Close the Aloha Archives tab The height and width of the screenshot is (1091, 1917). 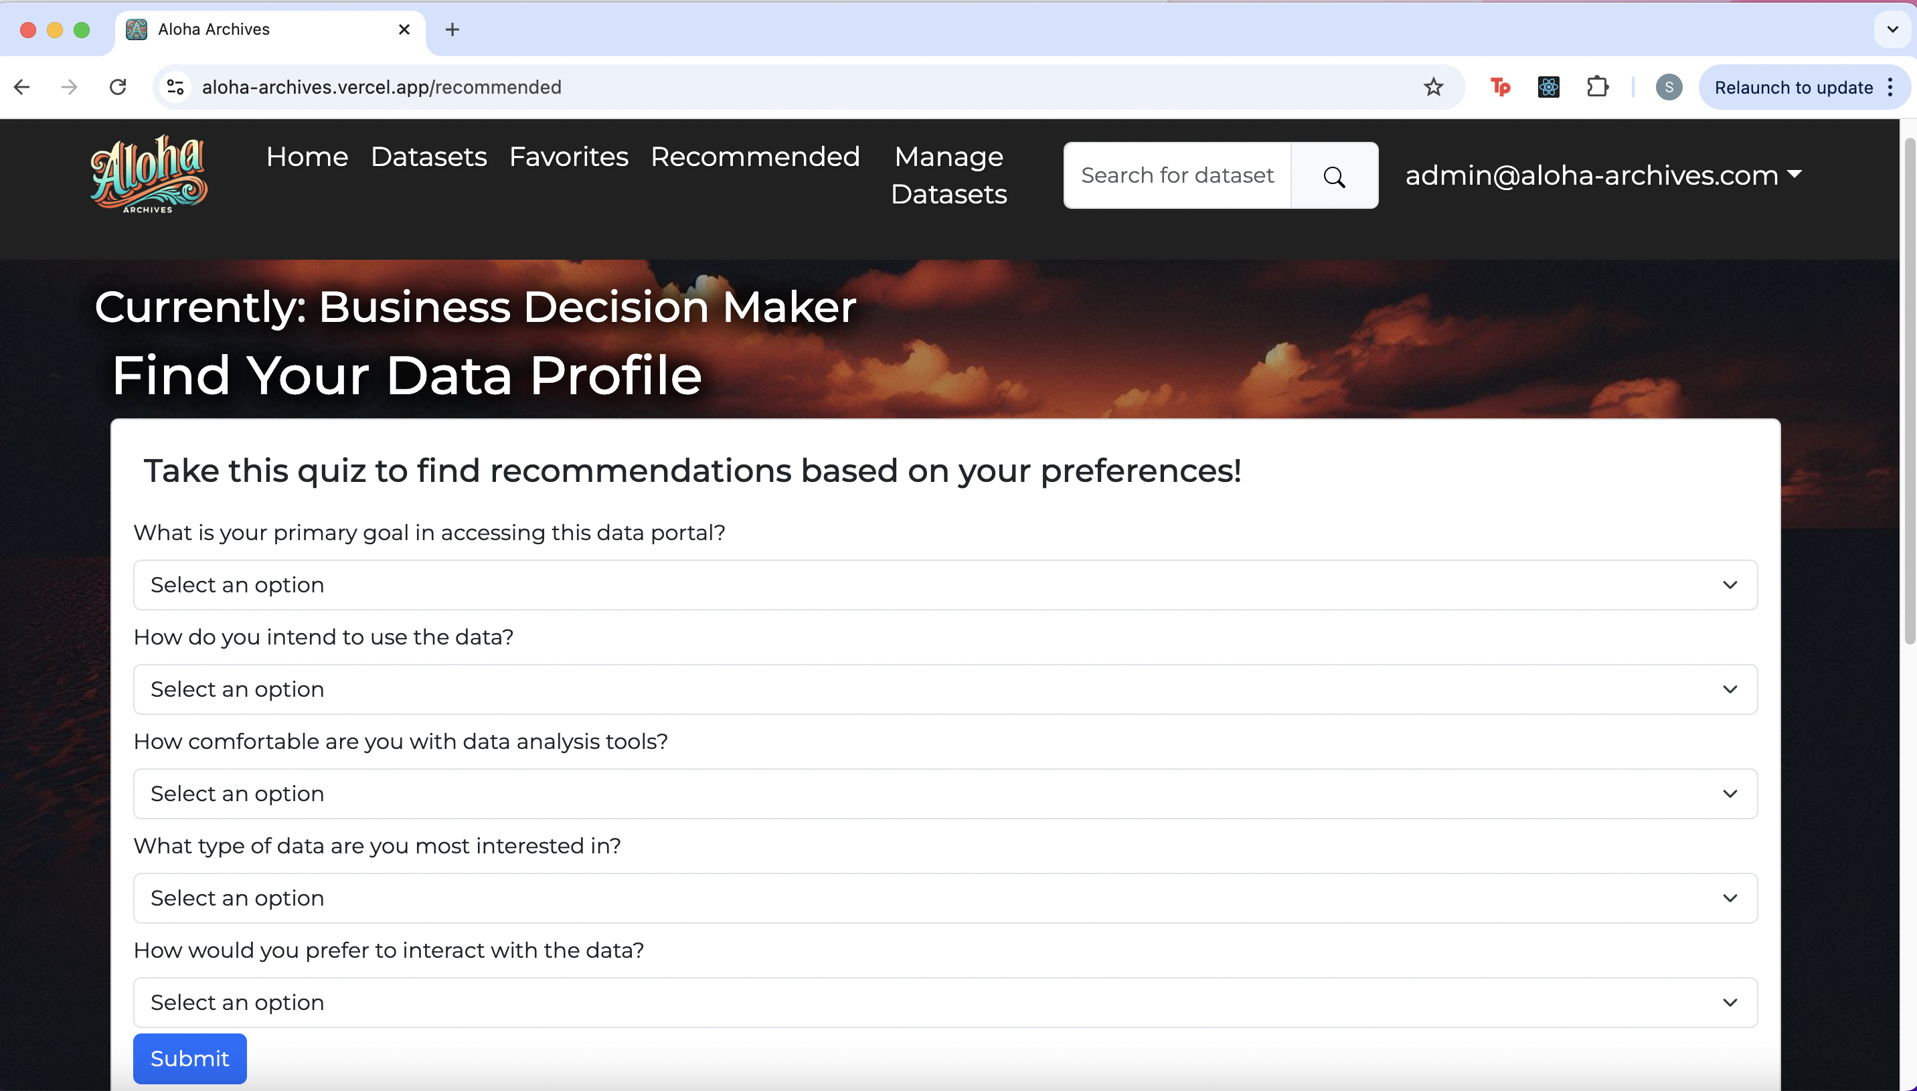(x=404, y=29)
